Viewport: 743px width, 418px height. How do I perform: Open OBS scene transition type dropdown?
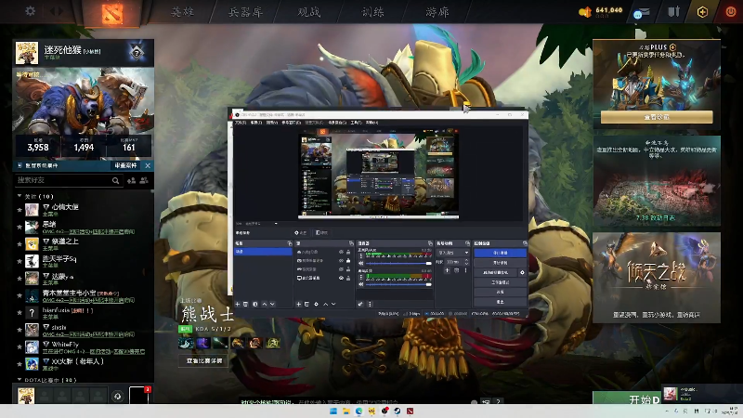(x=452, y=253)
